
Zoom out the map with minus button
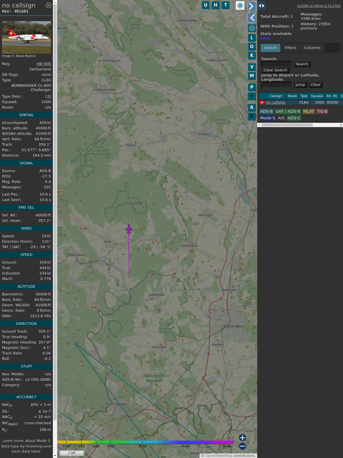click(242, 446)
